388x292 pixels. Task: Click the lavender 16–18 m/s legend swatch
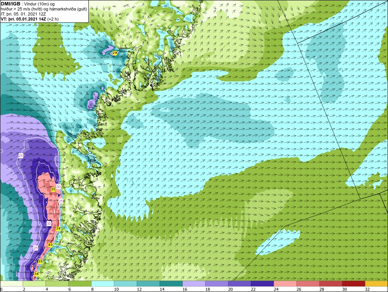pos(194,283)
